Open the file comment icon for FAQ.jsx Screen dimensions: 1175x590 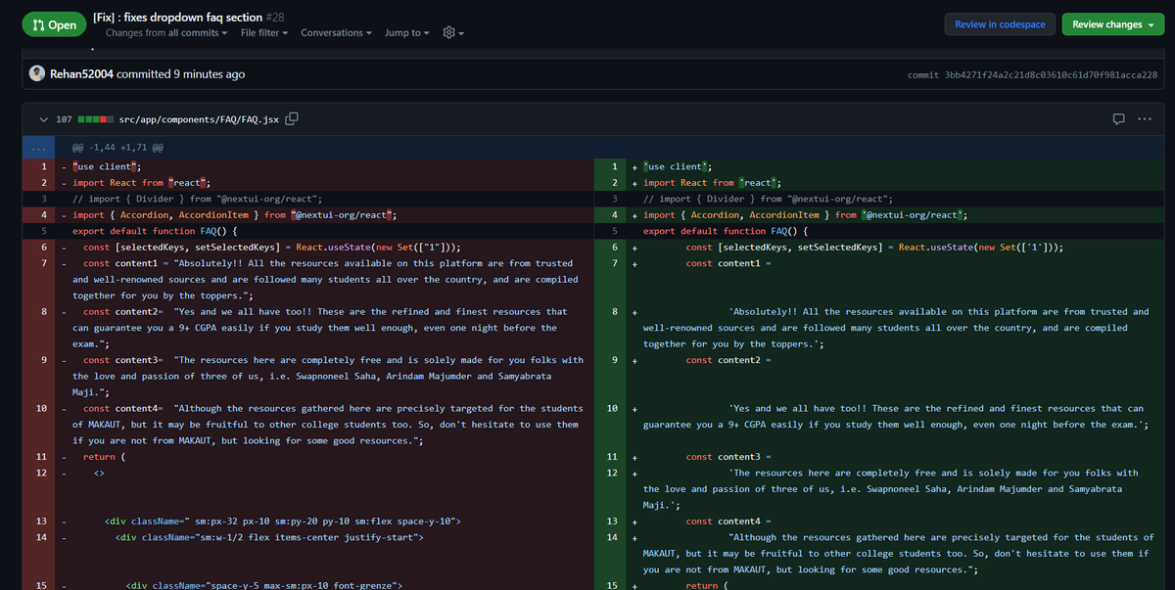(x=1118, y=119)
